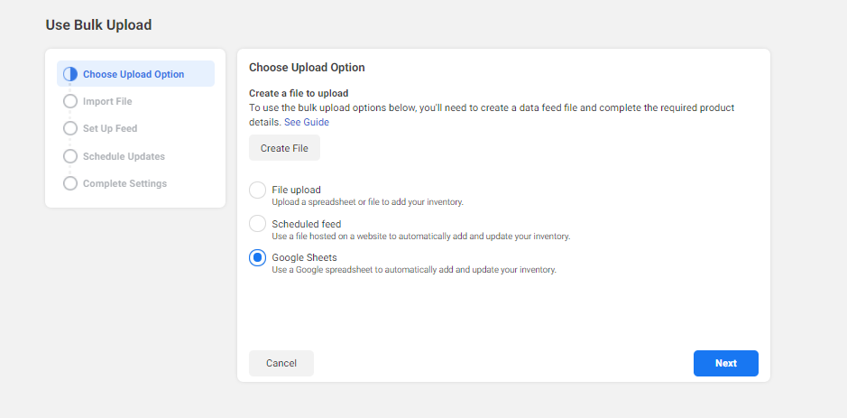This screenshot has height=418, width=847.
Task: Select the Scheduled feed radio button
Action: coord(258,224)
